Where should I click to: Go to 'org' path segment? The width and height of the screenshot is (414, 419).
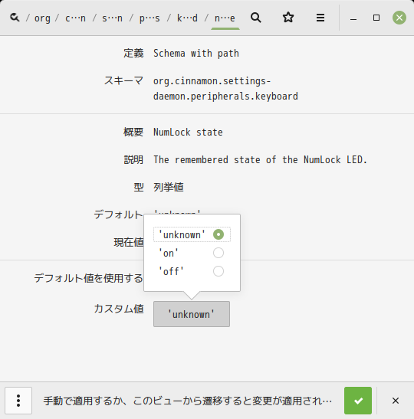(42, 18)
